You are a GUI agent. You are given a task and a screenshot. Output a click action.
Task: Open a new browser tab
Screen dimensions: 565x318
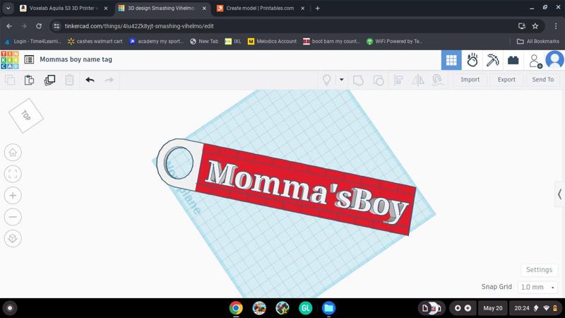pos(317,8)
